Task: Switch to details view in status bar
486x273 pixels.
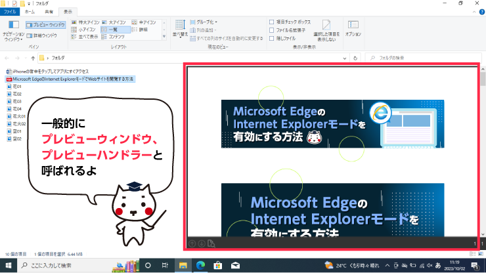Action: point(473,254)
